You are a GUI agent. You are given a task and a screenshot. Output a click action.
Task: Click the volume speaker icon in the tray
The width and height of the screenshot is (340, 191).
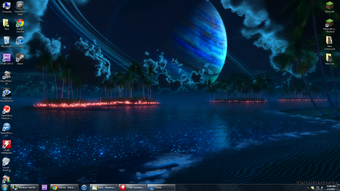tap(322, 188)
